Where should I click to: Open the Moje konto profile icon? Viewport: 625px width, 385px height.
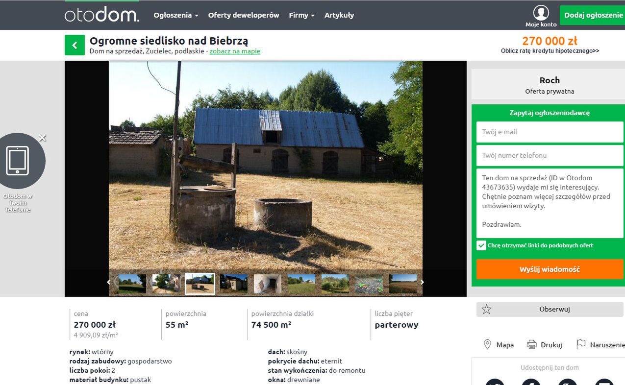tap(541, 13)
